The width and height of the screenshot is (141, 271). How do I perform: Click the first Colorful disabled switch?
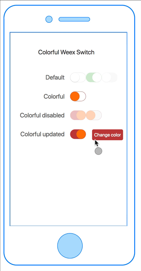tap(78, 115)
